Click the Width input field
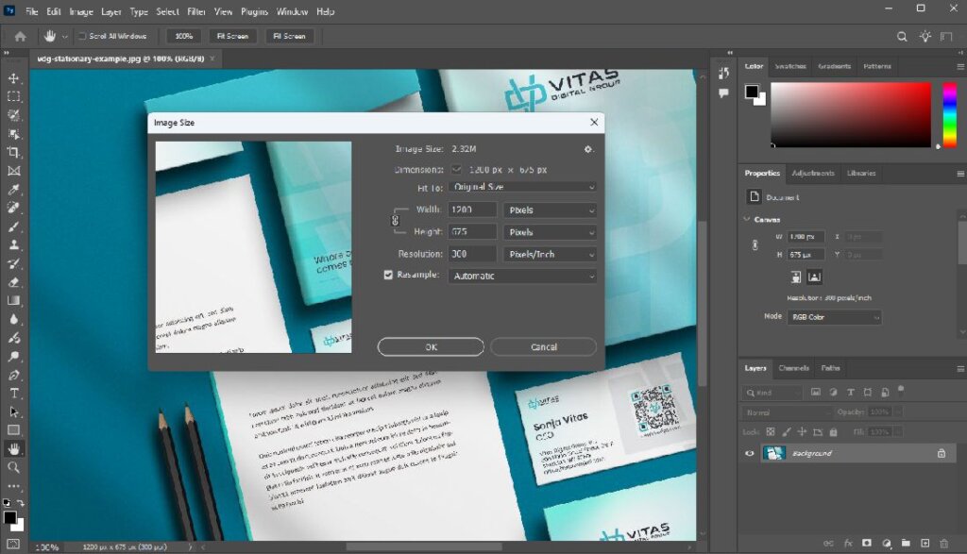The width and height of the screenshot is (967, 554). tap(472, 210)
